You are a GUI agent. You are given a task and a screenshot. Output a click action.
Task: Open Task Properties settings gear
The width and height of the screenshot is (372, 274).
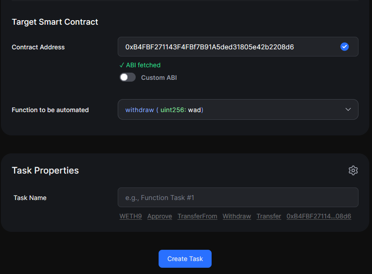pos(353,170)
